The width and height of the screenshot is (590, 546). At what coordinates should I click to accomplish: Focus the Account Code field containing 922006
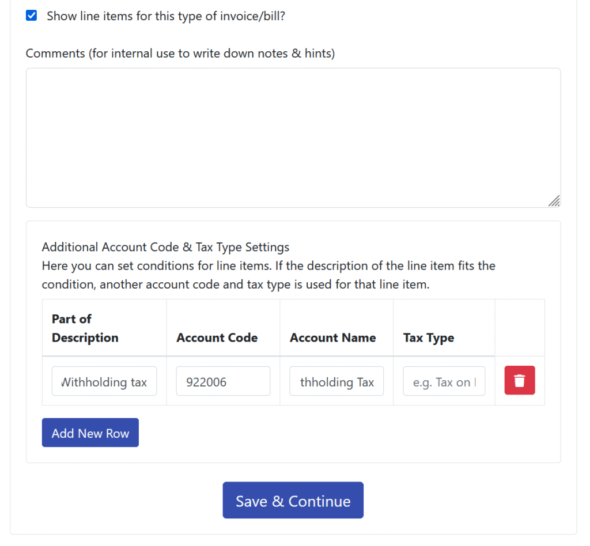point(223,381)
